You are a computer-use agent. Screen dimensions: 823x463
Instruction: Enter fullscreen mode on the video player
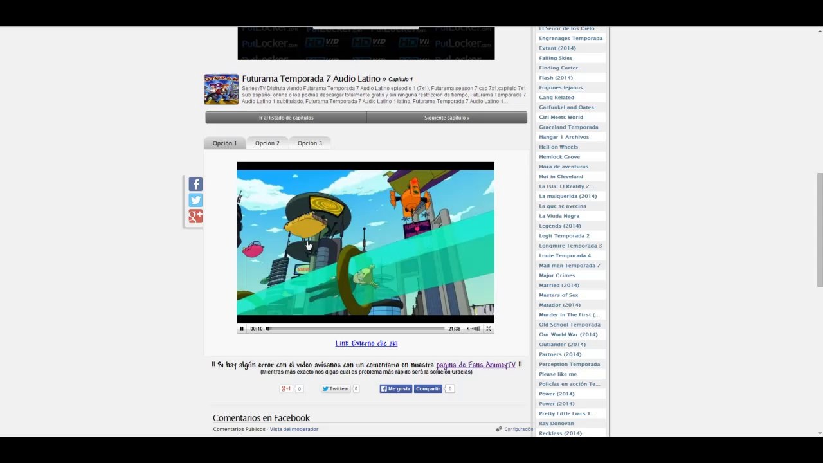coord(489,329)
